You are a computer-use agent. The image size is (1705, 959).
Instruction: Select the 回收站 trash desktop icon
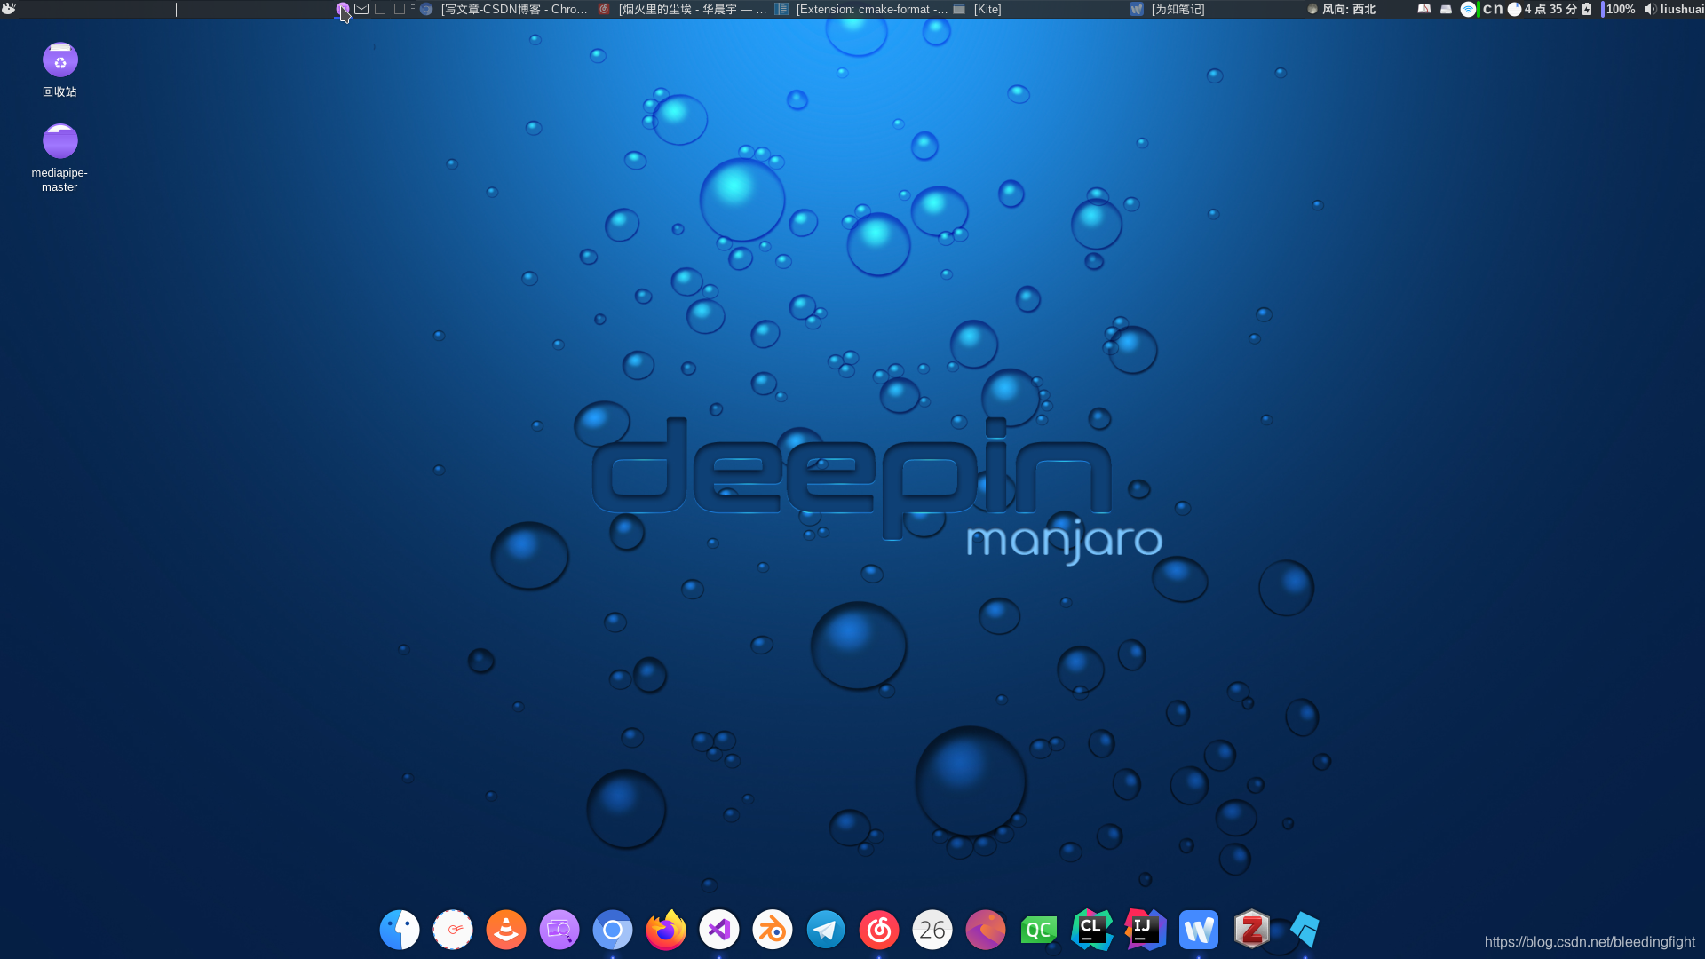point(59,70)
